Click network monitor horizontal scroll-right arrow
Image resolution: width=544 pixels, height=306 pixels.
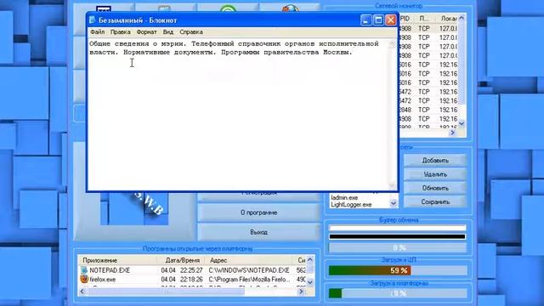point(452,133)
